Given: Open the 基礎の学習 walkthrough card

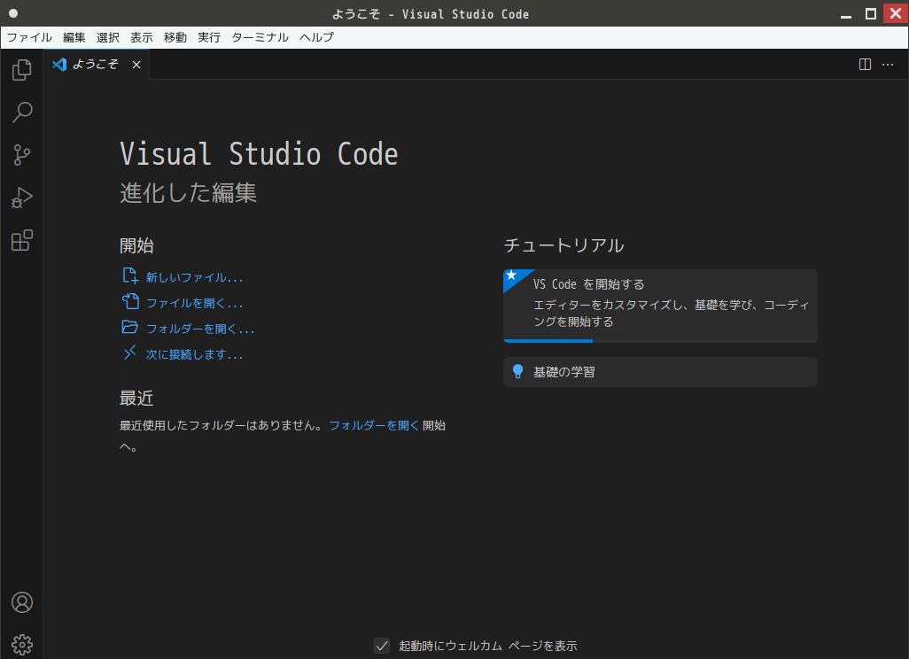Looking at the screenshot, I should point(660,371).
